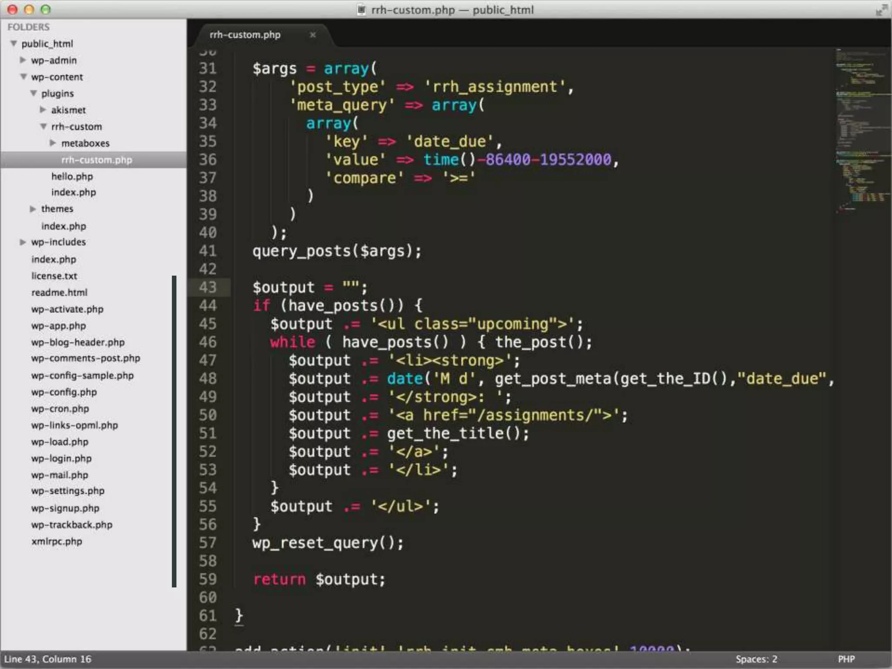Image resolution: width=892 pixels, height=669 pixels.
Task: Collapse the plugins folder arrow
Action: click(x=34, y=93)
